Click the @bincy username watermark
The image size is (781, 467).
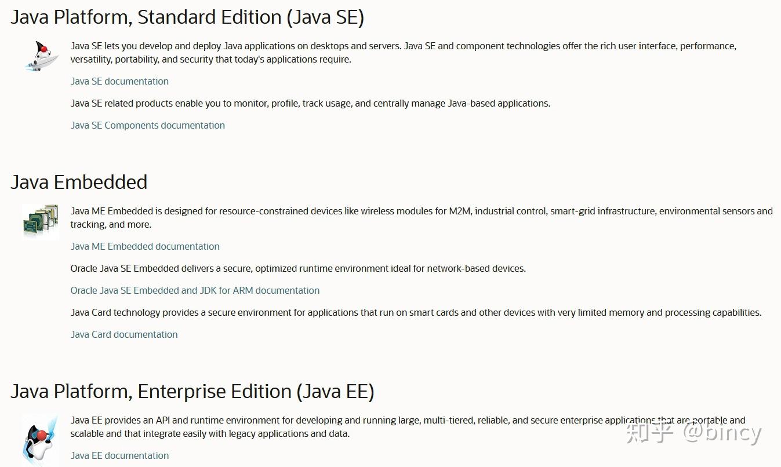721,432
